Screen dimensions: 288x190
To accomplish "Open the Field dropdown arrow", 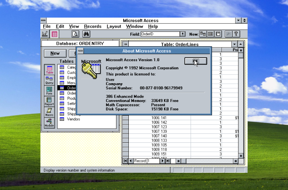I will pos(182,34).
